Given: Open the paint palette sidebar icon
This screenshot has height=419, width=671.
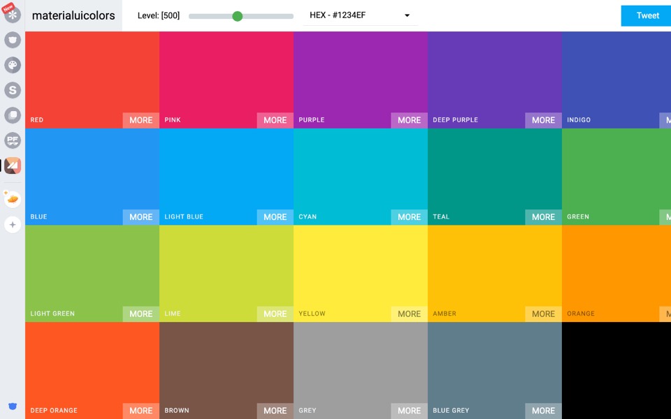Looking at the screenshot, I should coord(13,65).
